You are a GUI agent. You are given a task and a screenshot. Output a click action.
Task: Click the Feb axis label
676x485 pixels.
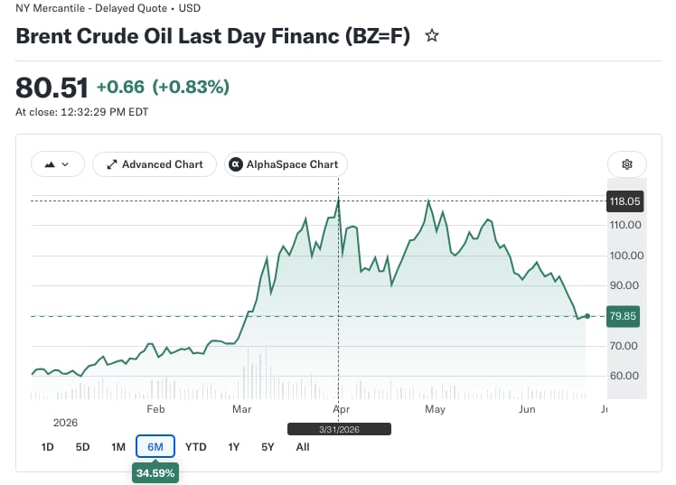point(155,409)
